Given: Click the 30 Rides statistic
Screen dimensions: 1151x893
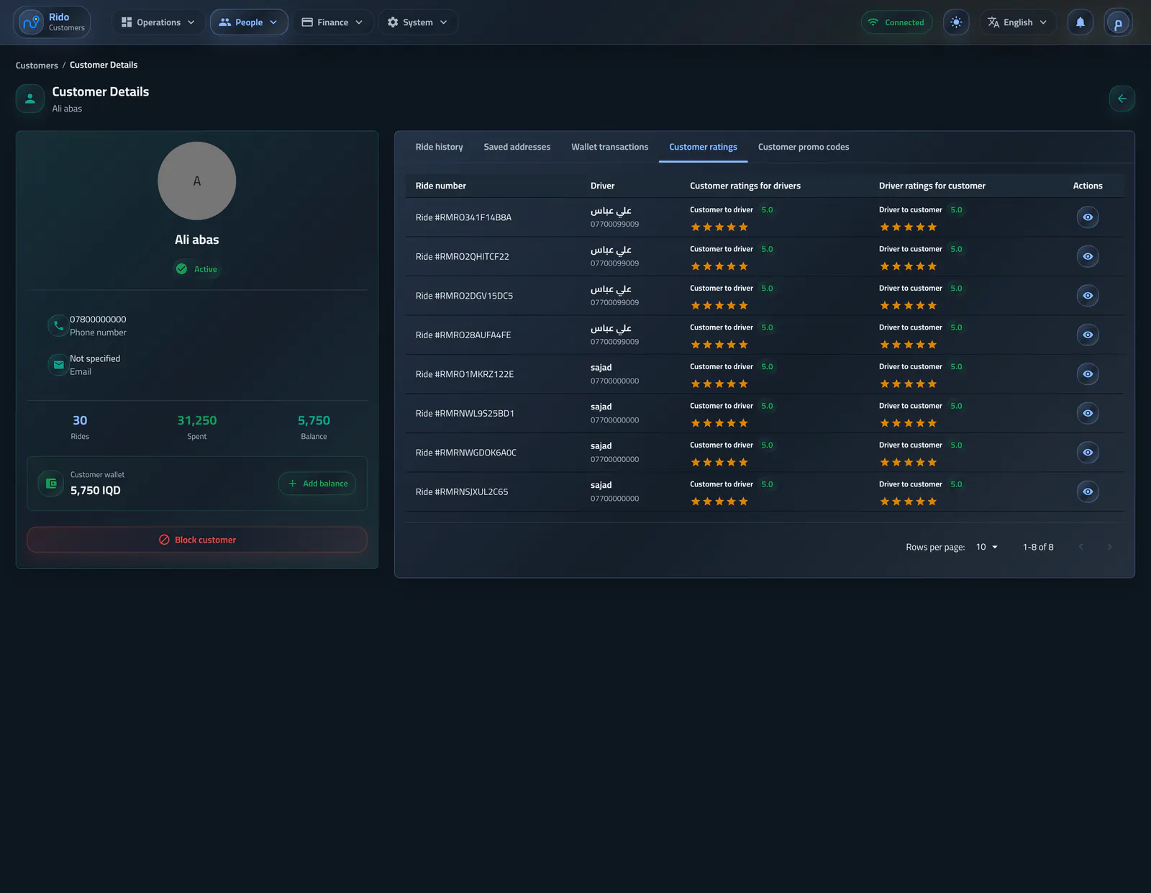Looking at the screenshot, I should [x=80, y=427].
